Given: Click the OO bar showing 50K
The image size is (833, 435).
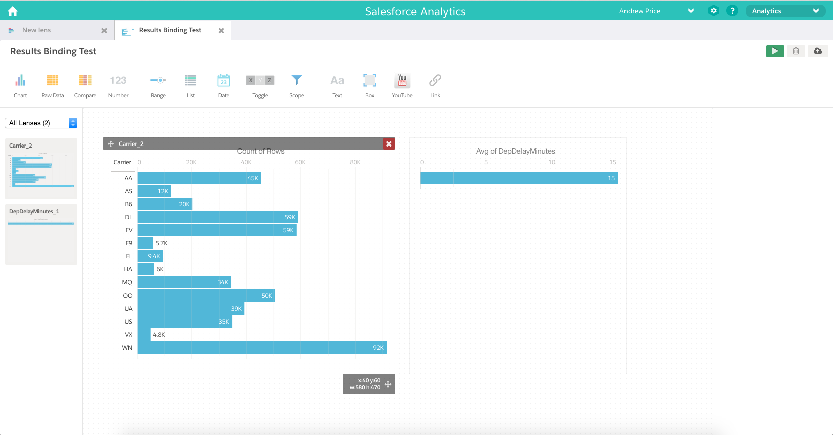Looking at the screenshot, I should click(x=206, y=296).
